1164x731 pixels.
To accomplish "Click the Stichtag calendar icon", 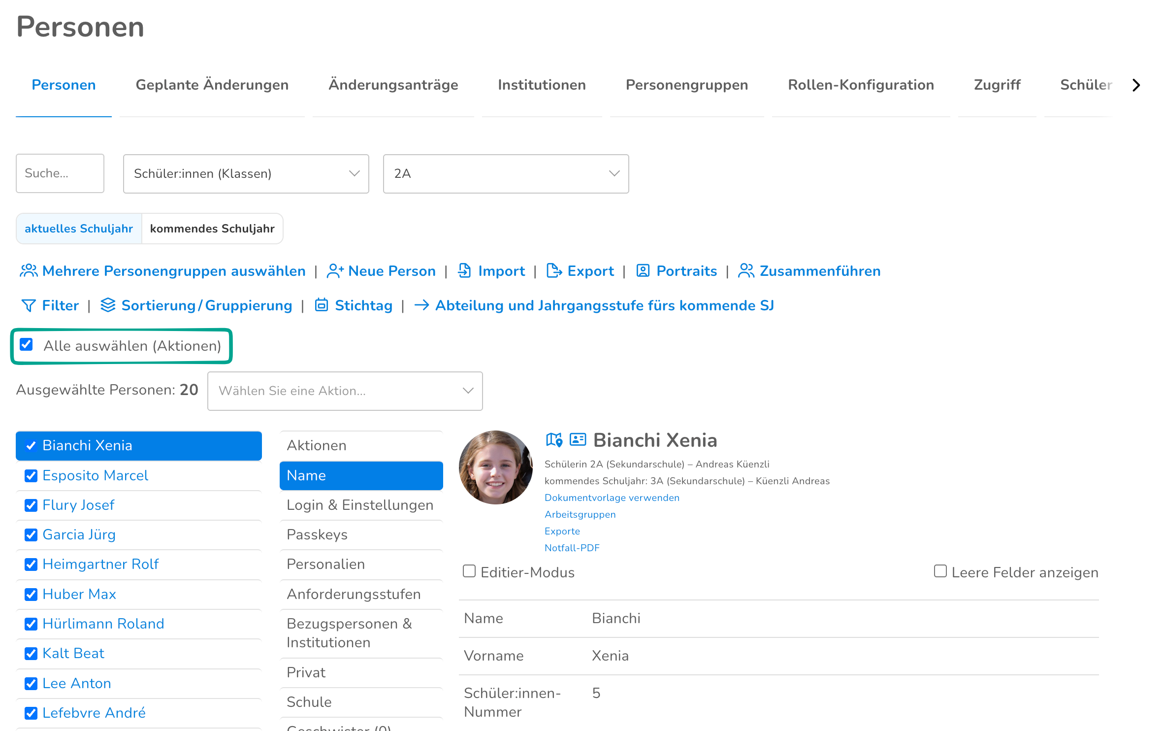I will click(322, 305).
